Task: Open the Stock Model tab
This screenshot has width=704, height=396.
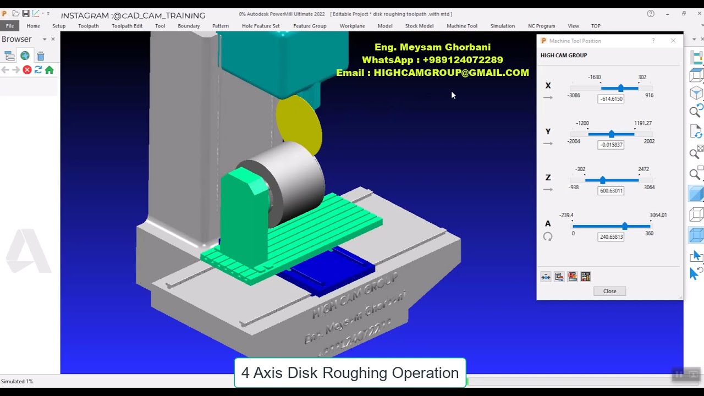Action: coord(419,26)
